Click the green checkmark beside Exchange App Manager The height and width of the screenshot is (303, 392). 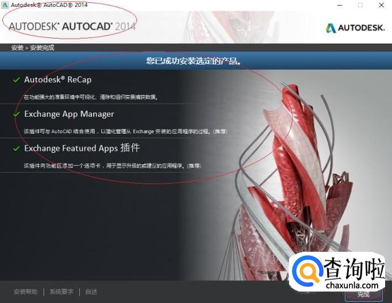tap(16, 114)
